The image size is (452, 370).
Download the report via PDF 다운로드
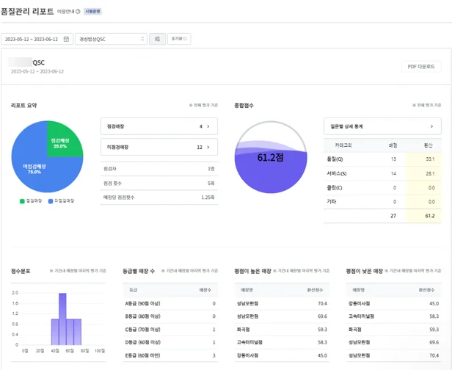421,67
